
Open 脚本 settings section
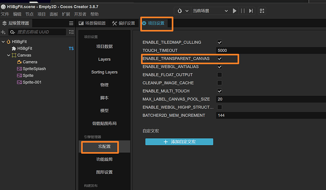[104, 98]
